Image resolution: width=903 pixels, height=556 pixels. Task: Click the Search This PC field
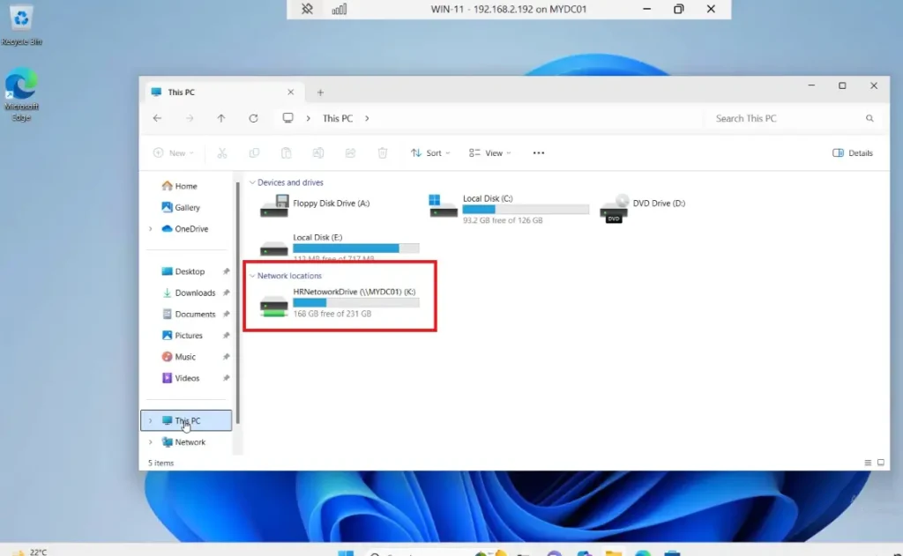785,118
